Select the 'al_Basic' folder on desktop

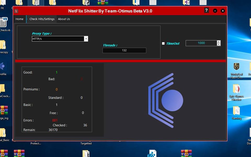click(x=4, y=135)
